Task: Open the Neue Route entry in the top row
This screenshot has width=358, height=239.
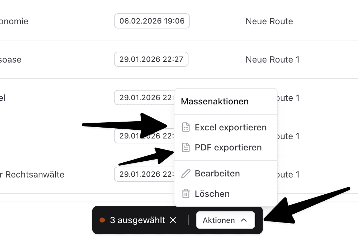Action: [x=269, y=21]
